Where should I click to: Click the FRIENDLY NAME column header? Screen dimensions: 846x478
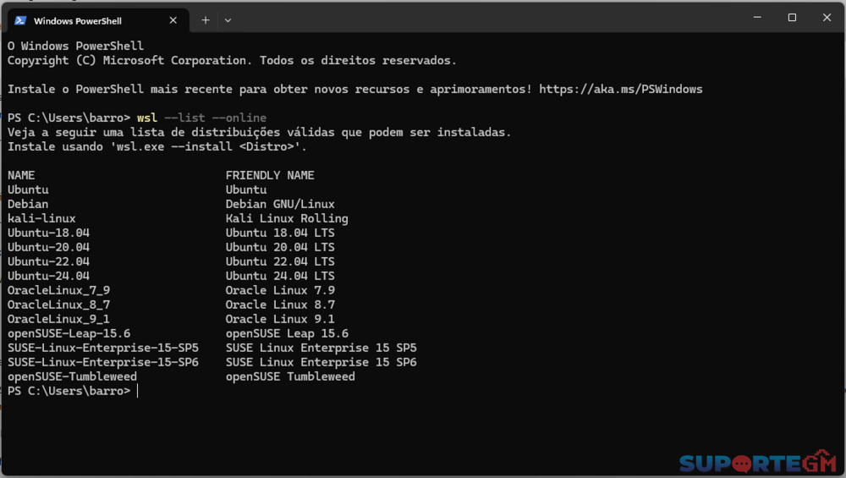[270, 175]
